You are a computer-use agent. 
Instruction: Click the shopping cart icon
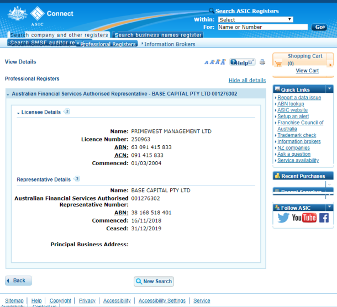coord(278,64)
